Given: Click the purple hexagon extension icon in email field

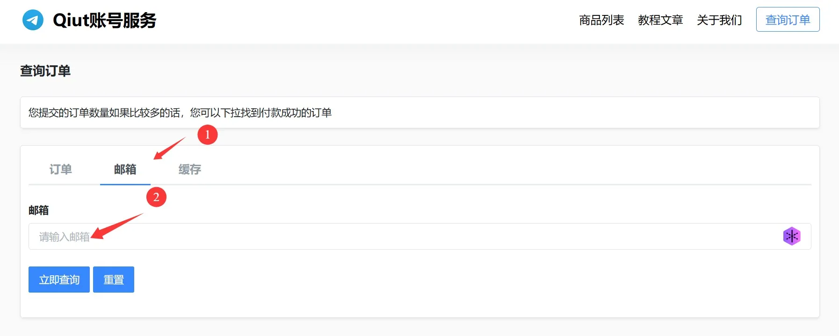Looking at the screenshot, I should coord(791,236).
